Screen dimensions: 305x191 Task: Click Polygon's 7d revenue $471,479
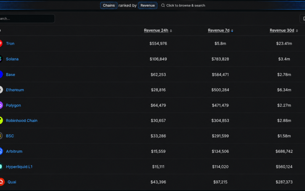pos(220,105)
